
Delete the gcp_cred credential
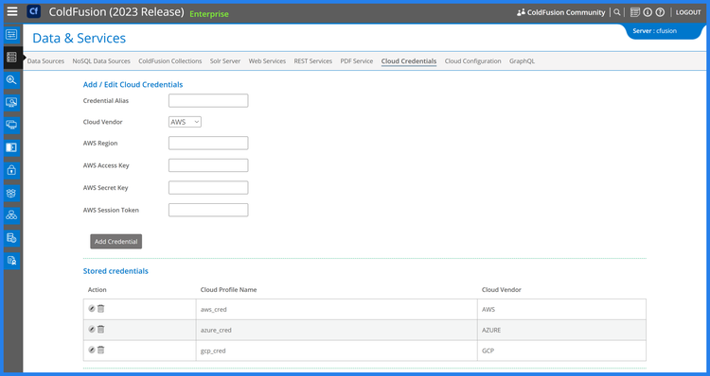[101, 350]
